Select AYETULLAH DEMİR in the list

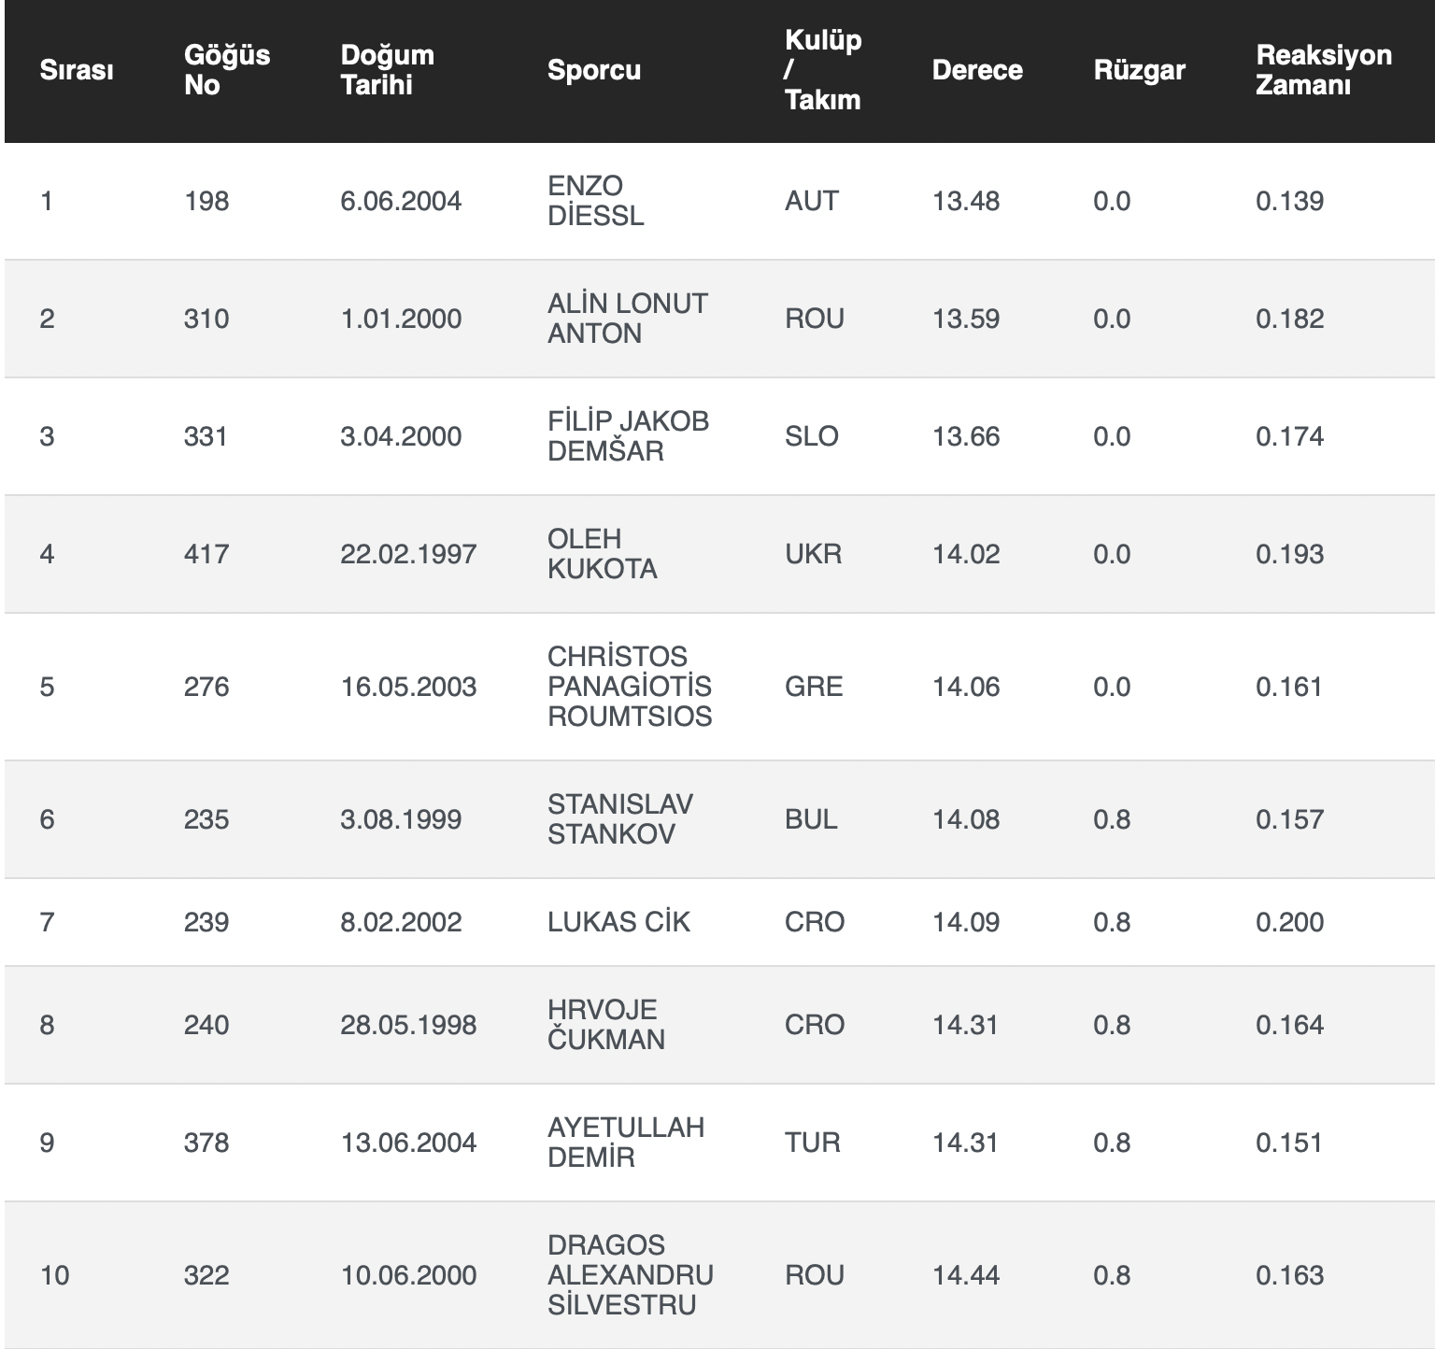pos(625,1143)
